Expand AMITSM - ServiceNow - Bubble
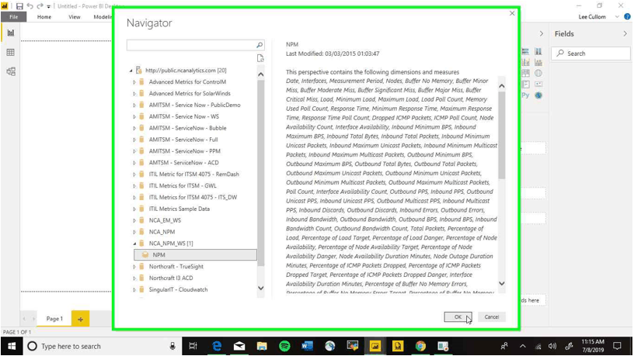 (x=134, y=128)
